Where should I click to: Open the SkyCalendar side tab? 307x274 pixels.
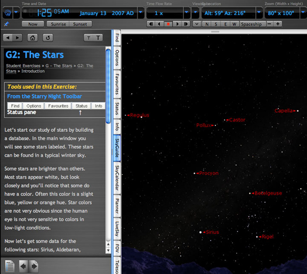[x=117, y=178]
